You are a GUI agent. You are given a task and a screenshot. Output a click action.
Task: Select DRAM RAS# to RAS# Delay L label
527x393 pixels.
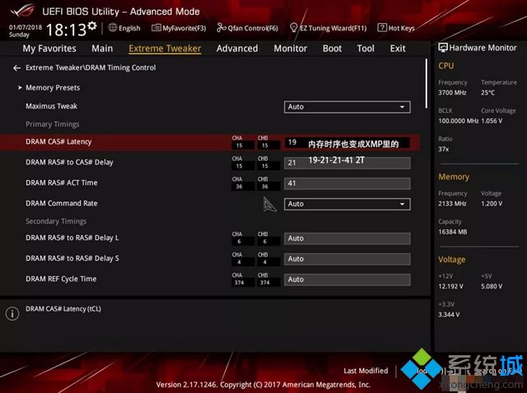[x=72, y=238]
